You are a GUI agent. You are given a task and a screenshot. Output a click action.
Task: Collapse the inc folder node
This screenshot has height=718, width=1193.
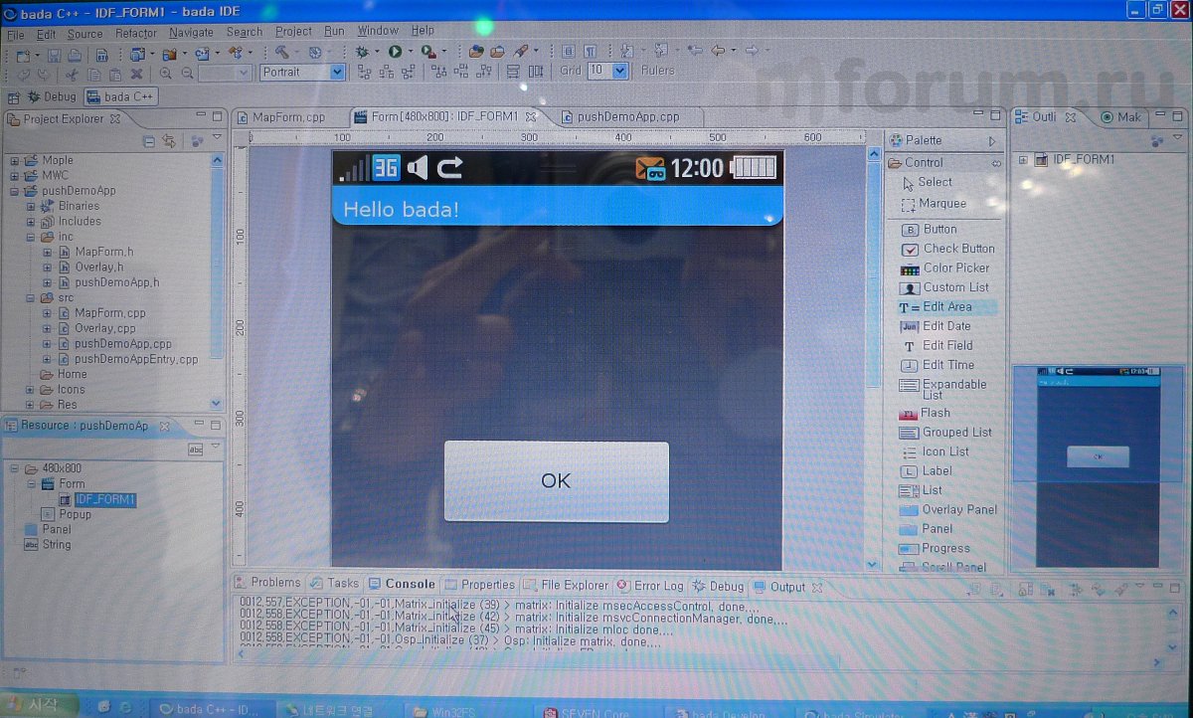click(x=31, y=237)
